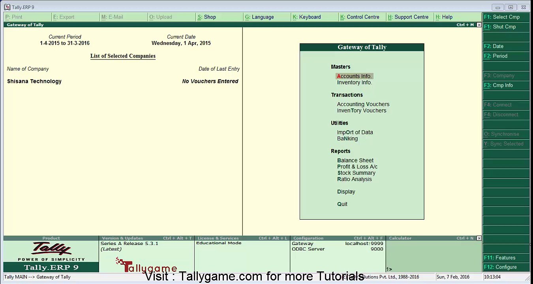Open the Support Centre
Viewport: 533px width, 284px height.
[411, 17]
